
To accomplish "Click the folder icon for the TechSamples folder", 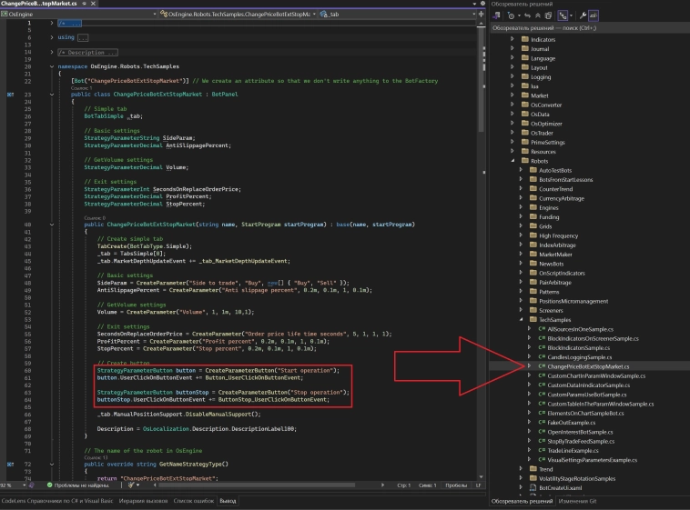I will (531, 320).
